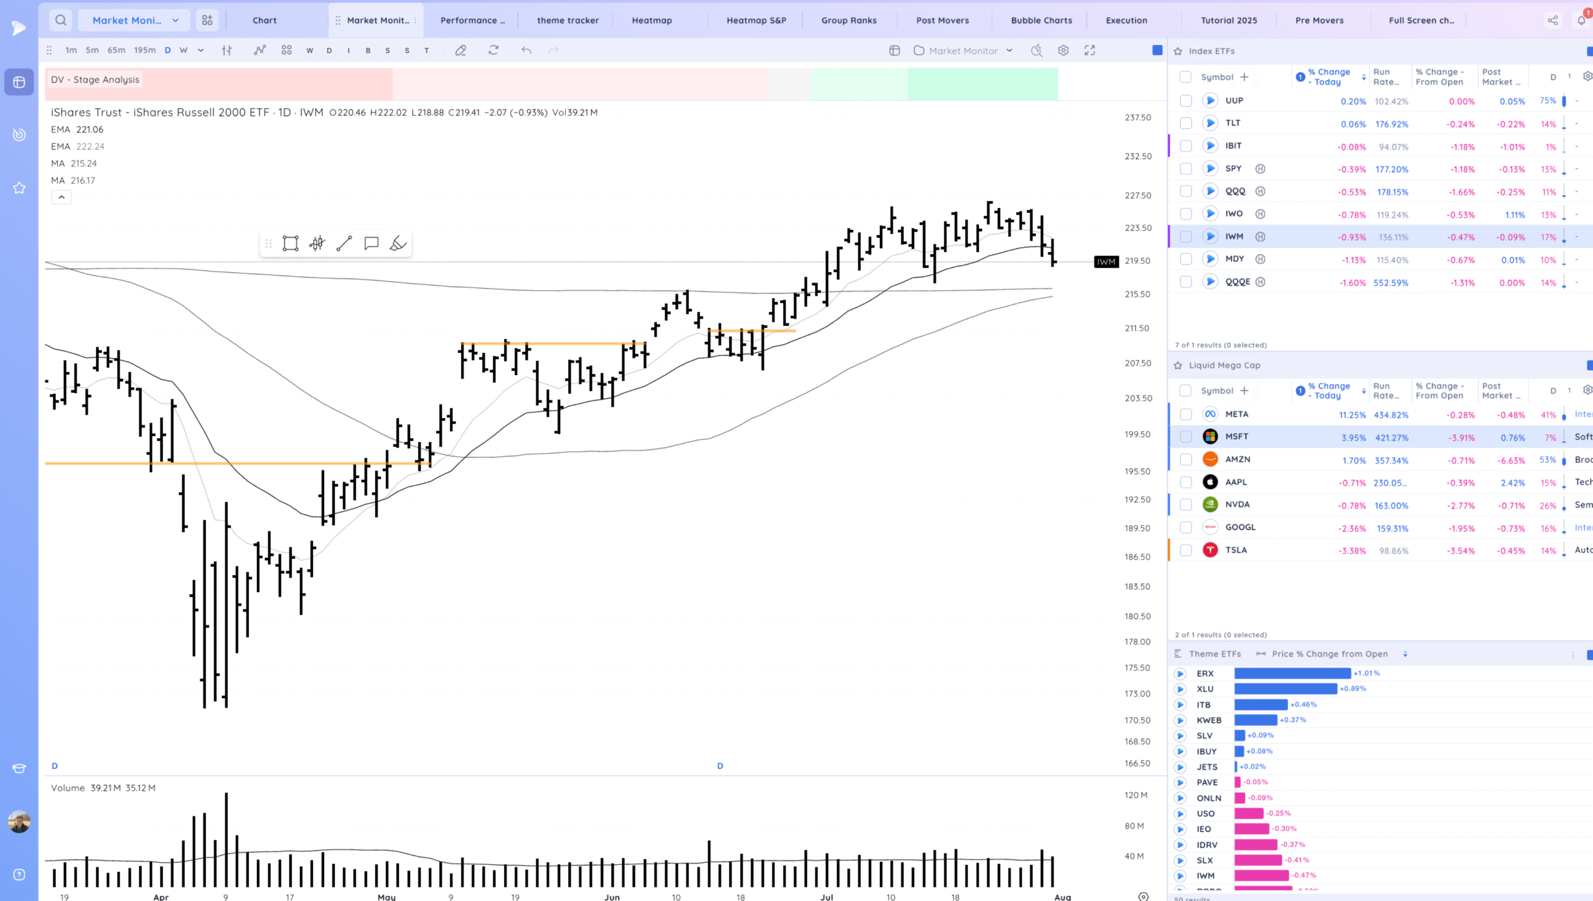Click the 195m timeframe button
The height and width of the screenshot is (901, 1593).
pos(145,50)
